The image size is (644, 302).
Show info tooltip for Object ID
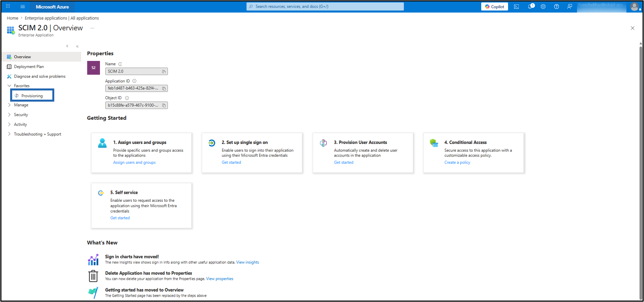coord(127,98)
